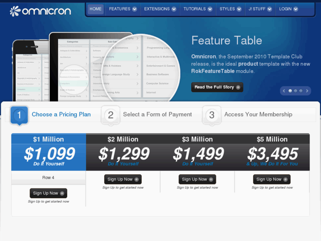Sign Up Now for $2 Million plan
This screenshot has width=321, height=241.
pos(123,179)
